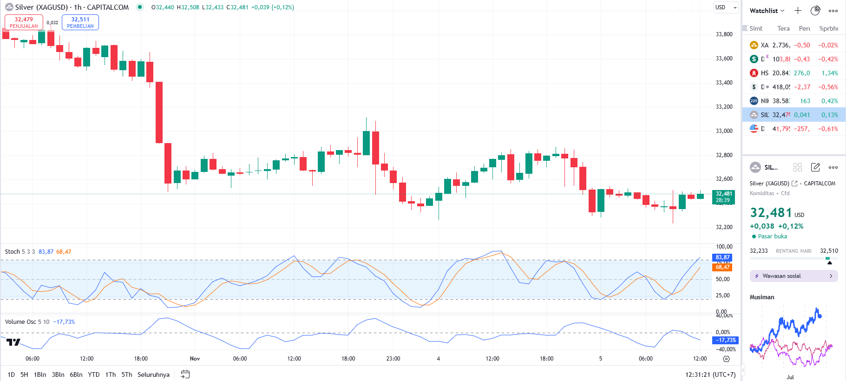
Task: Select the 1D time range
Action: [11, 374]
